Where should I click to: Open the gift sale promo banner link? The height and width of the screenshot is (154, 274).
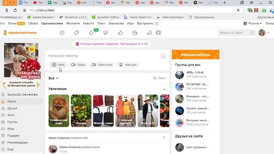click(112, 44)
